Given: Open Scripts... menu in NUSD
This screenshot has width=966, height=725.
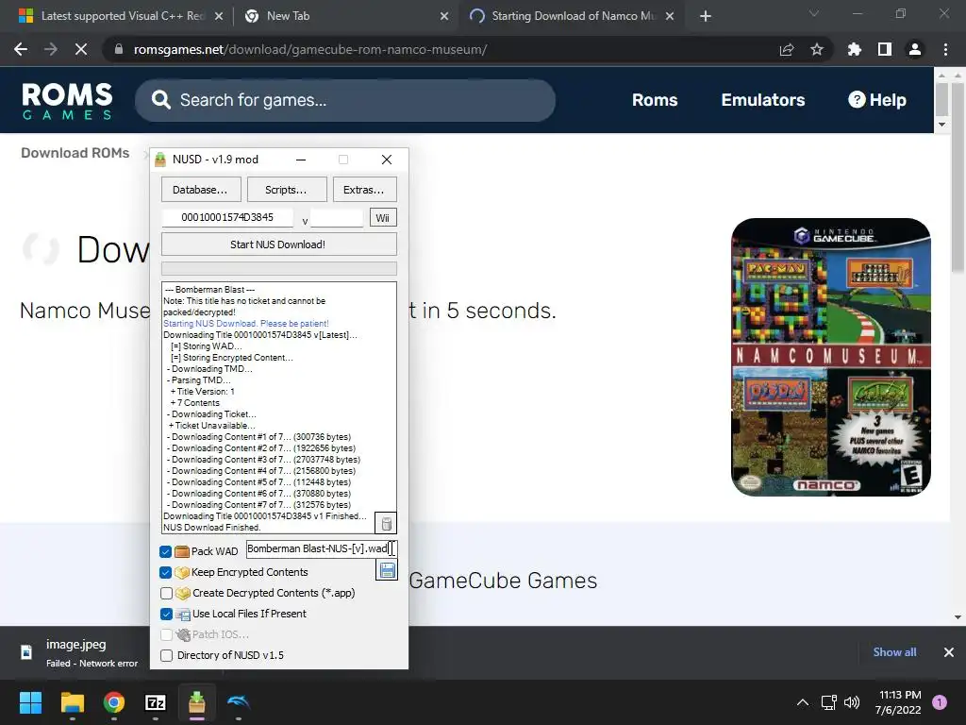Looking at the screenshot, I should pyautogui.click(x=286, y=190).
